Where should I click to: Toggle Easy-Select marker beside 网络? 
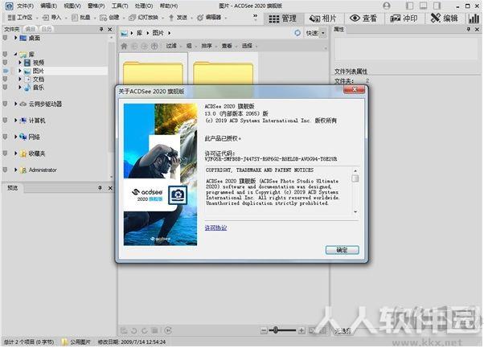[x=5, y=137]
